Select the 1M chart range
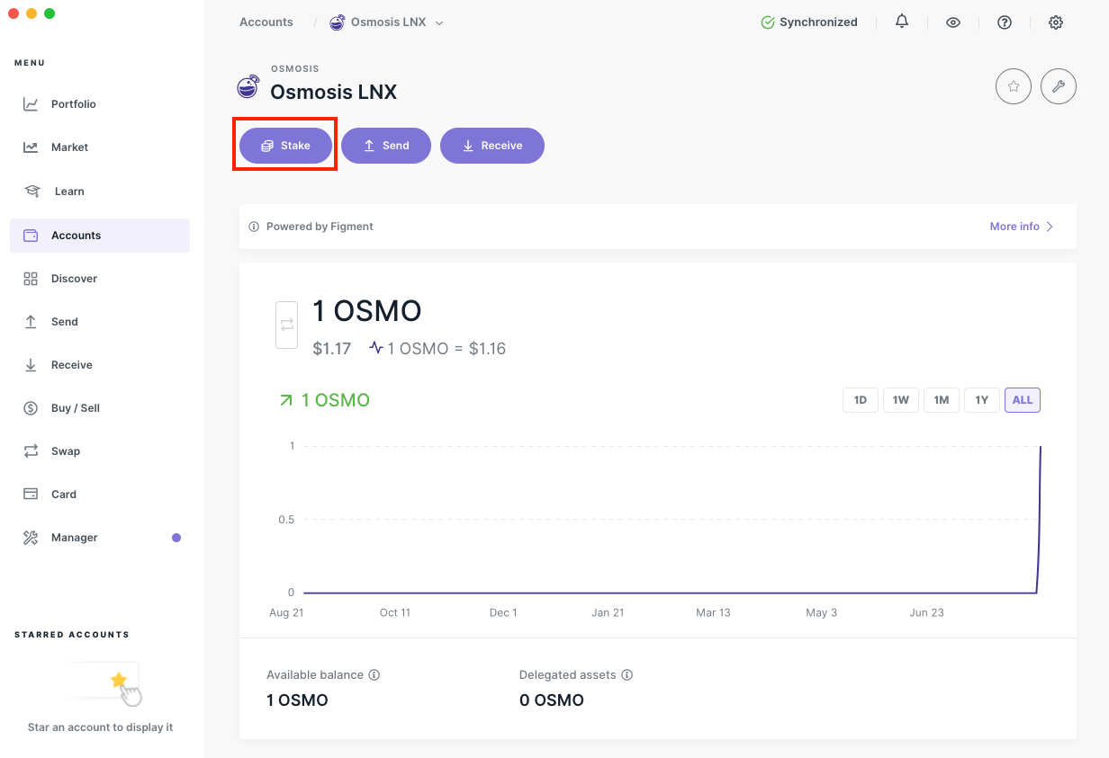The image size is (1109, 758). point(942,400)
